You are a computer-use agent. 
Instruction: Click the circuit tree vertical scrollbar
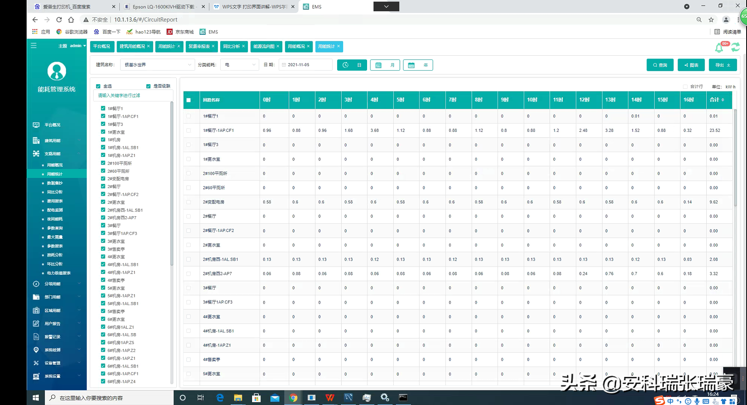(172, 184)
